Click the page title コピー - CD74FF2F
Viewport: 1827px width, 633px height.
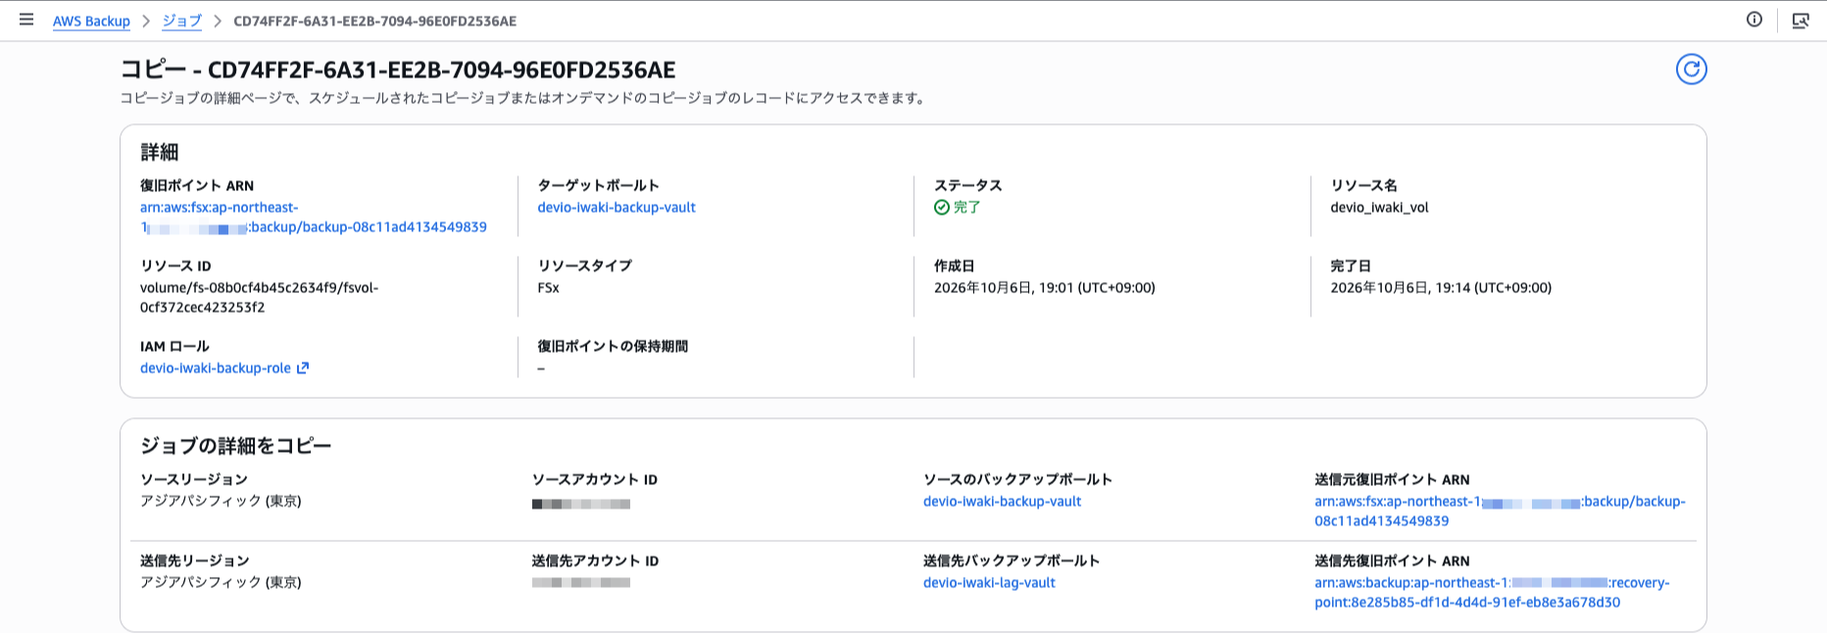pos(398,70)
